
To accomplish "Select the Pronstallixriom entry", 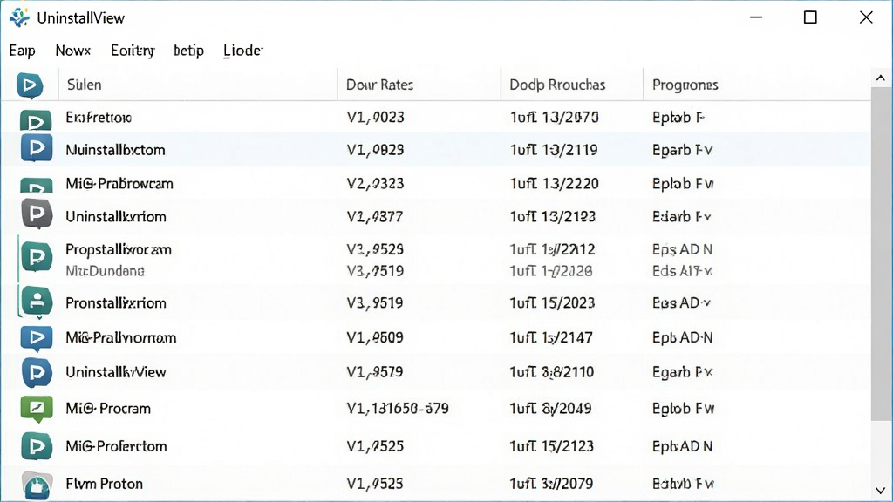I will [116, 302].
